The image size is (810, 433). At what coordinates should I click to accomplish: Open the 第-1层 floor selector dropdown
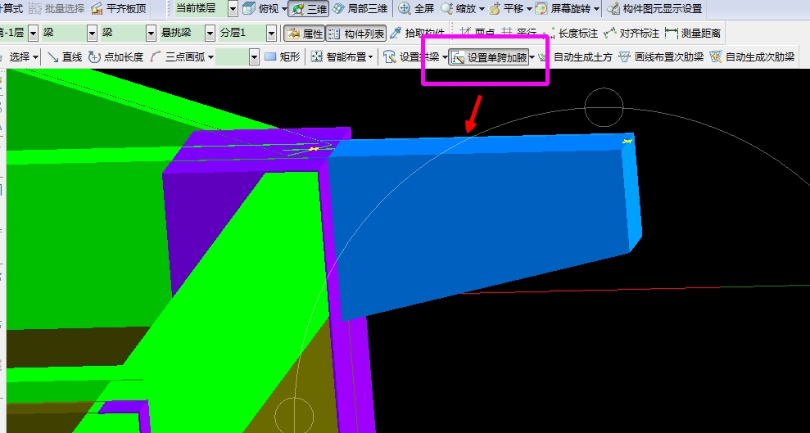click(x=33, y=34)
